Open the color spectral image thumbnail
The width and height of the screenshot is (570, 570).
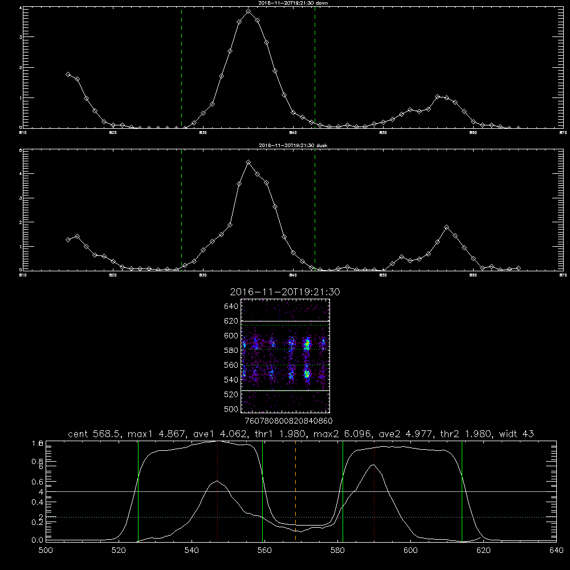click(x=285, y=356)
